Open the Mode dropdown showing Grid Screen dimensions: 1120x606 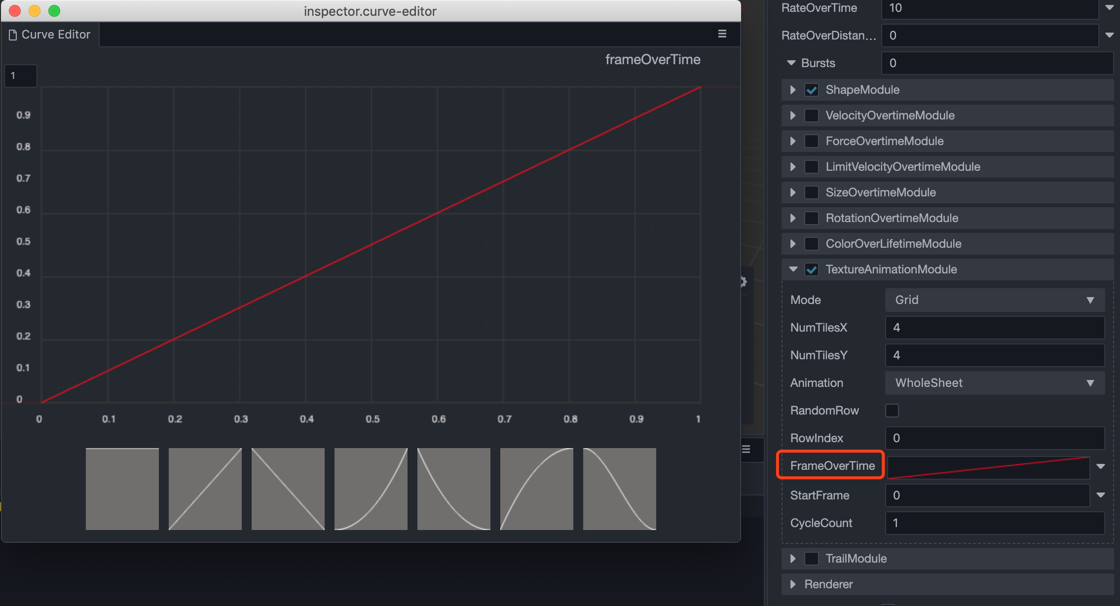point(994,300)
